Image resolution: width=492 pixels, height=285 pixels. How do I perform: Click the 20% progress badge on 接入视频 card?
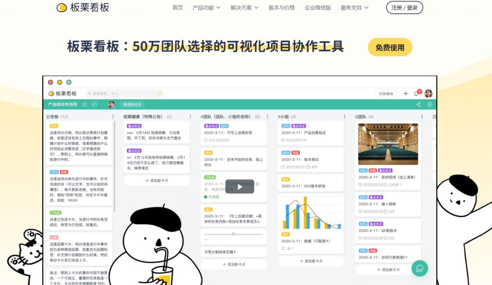[363, 197]
